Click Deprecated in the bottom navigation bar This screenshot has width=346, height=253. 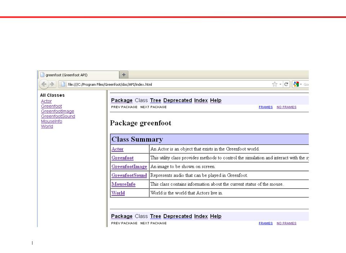(x=178, y=216)
